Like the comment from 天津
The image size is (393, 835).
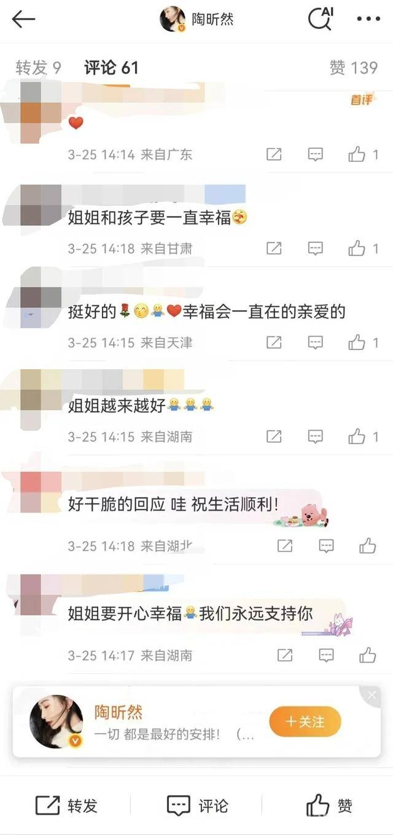pyautogui.click(x=364, y=343)
